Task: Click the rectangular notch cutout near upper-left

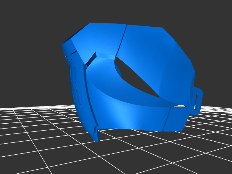Action: click(x=91, y=59)
